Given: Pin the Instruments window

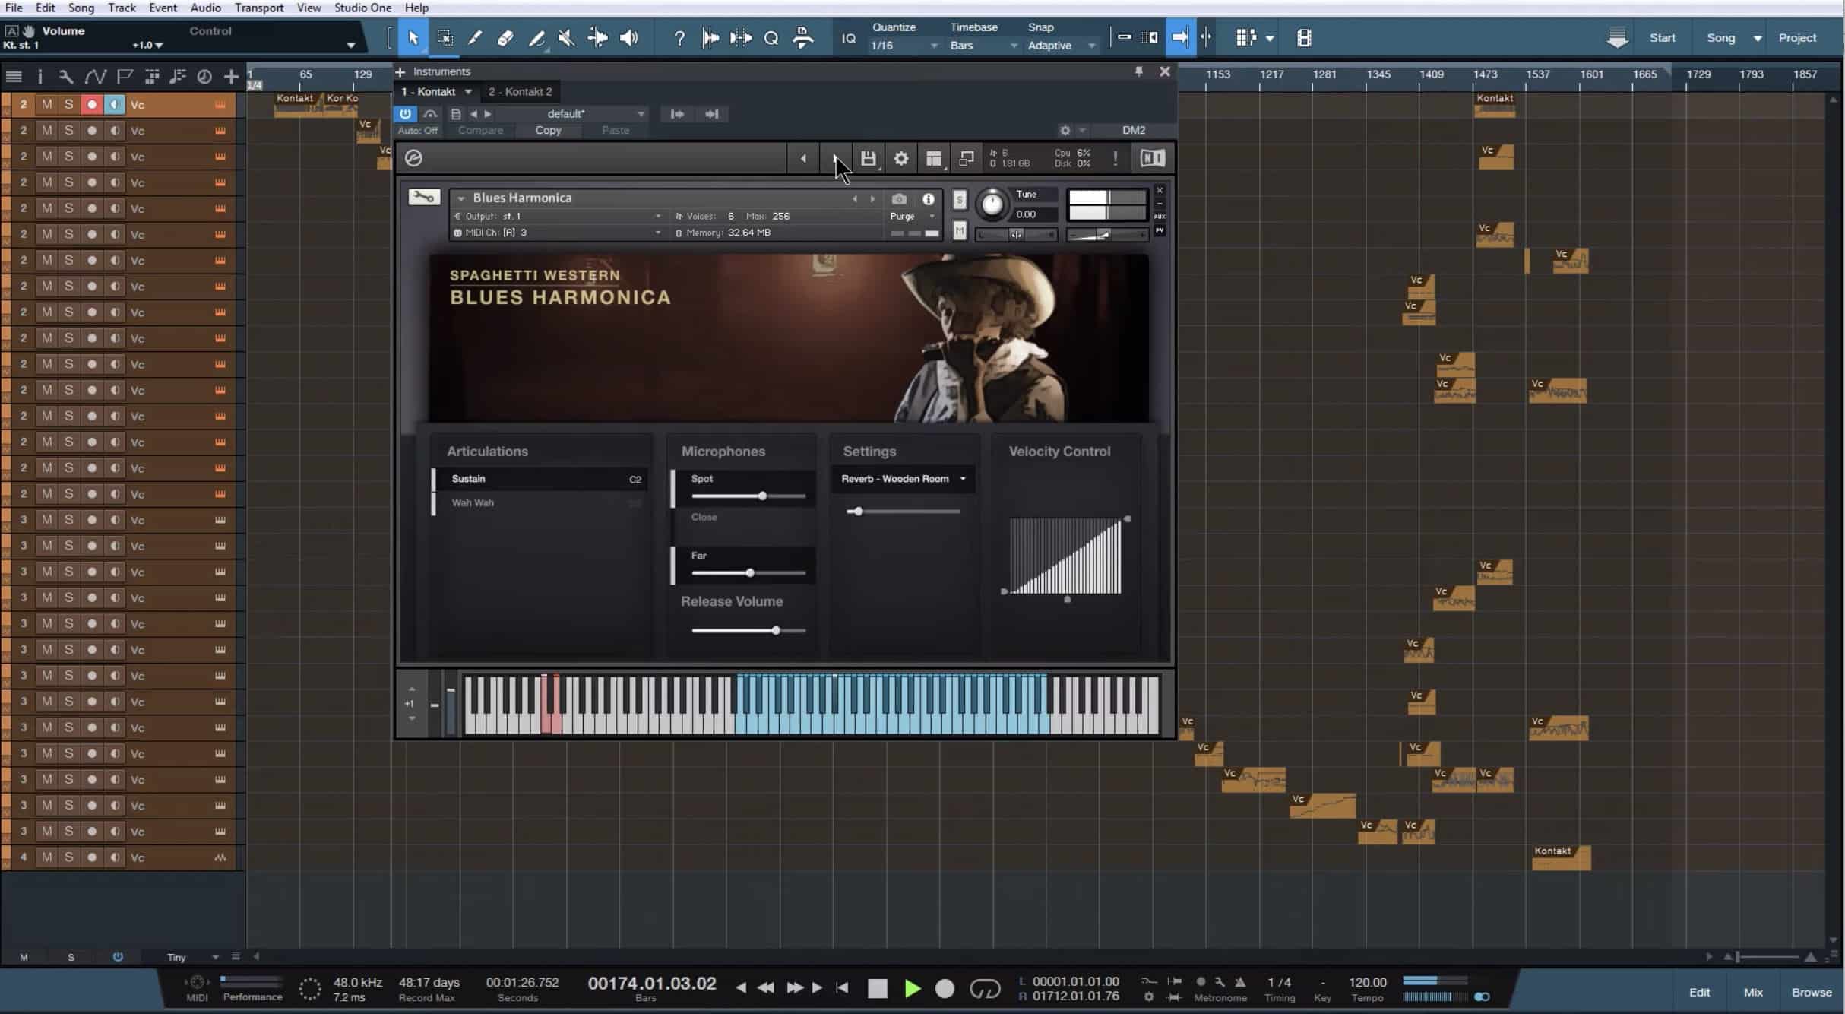Looking at the screenshot, I should tap(1138, 71).
